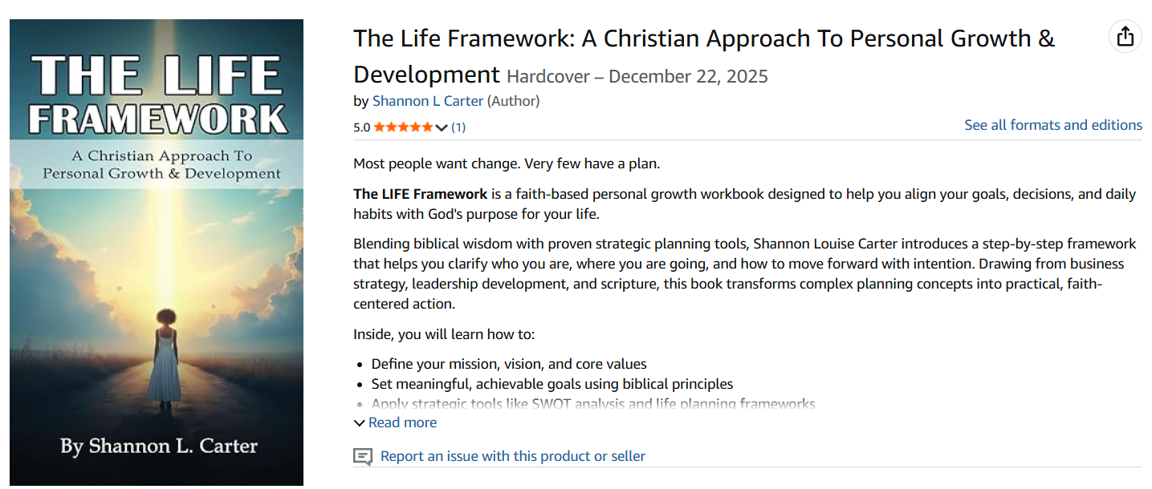Expand description with Read more

click(x=402, y=422)
